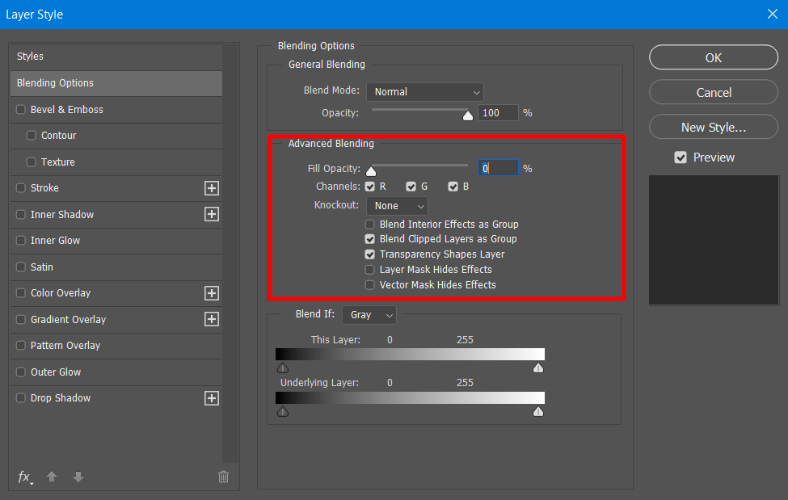Enable the Satin checkbox

20,267
